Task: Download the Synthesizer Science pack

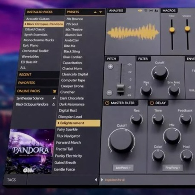Action: pyautogui.click(x=54, y=98)
